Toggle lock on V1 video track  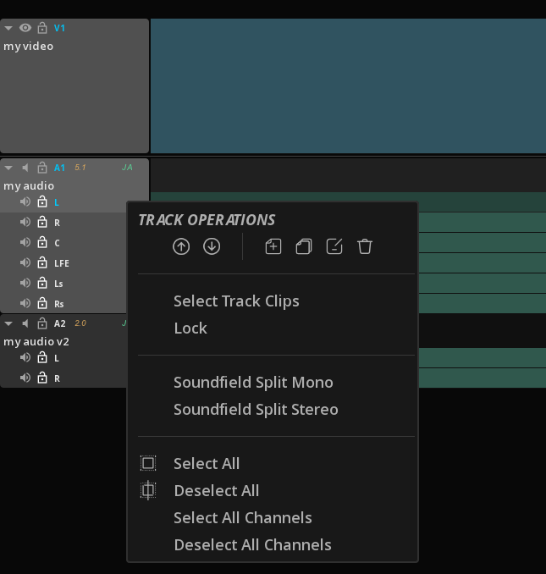41,28
